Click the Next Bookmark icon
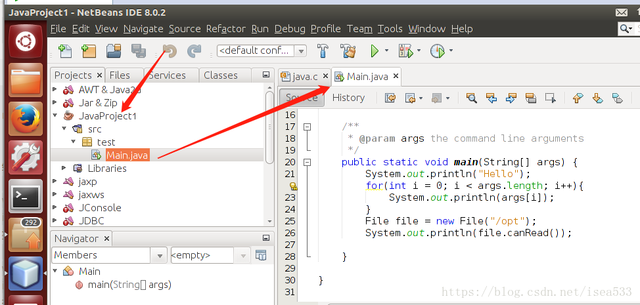The width and height of the screenshot is (640, 305). click(597, 98)
